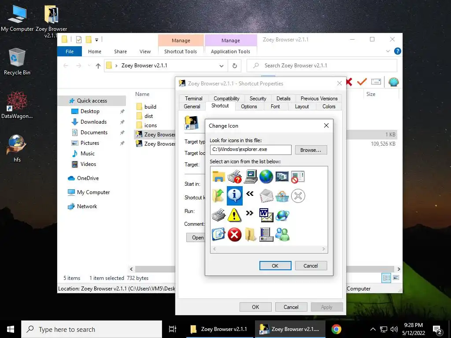Click the shell globe icon in Explorer toolbar
The image size is (451, 338).
[393, 82]
